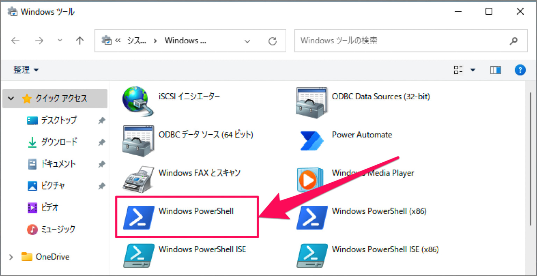Screen dimensions: 537x276
Task: Open the view options dropdown arrow
Action: tap(473, 70)
